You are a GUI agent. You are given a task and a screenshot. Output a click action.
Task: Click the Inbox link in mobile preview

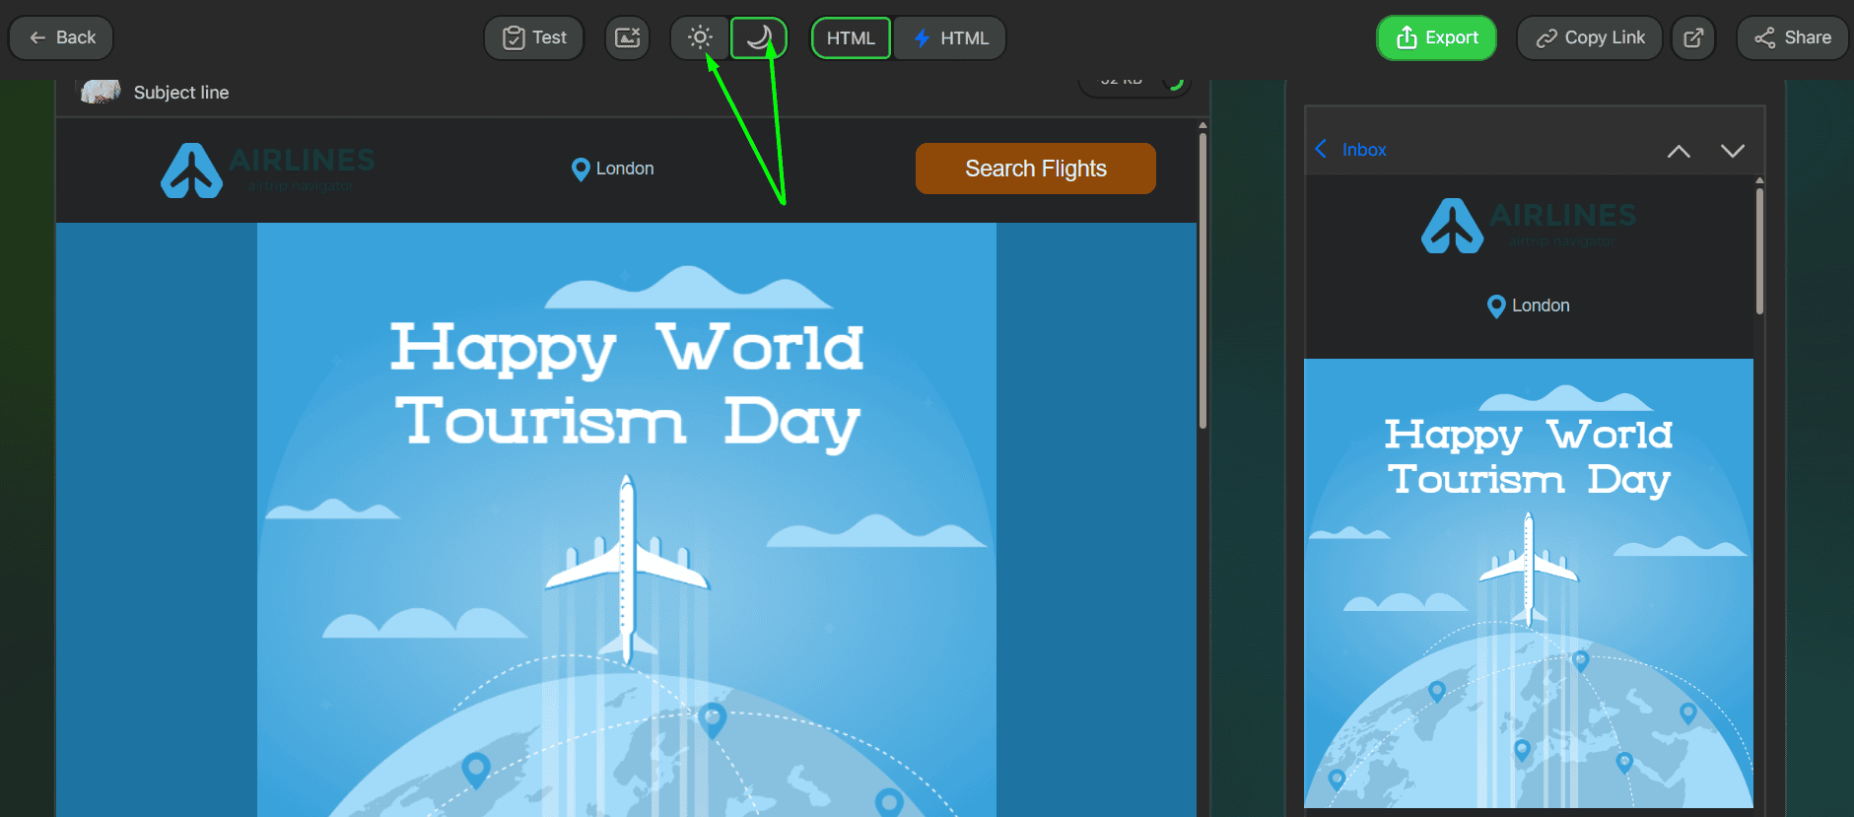(1364, 150)
